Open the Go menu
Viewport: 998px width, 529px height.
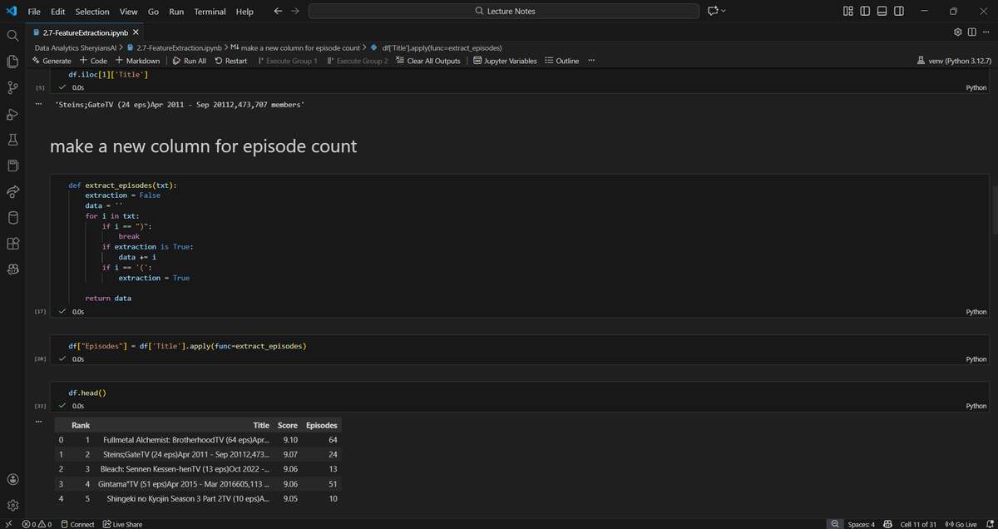(153, 12)
